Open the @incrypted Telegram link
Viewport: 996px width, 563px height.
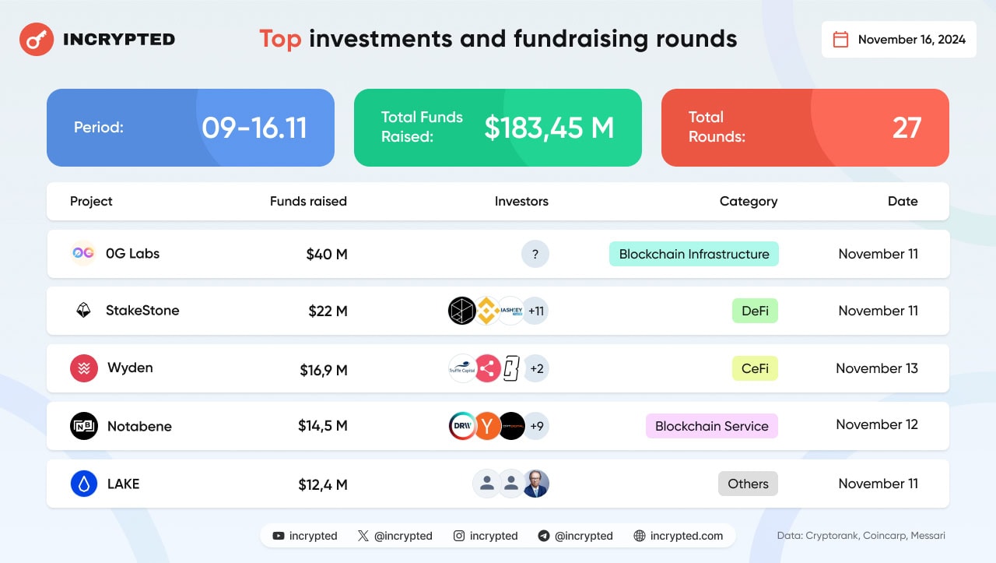(575, 536)
